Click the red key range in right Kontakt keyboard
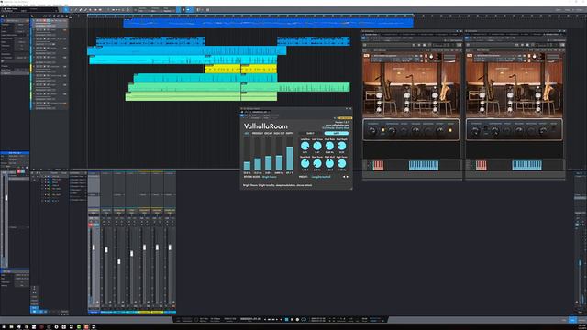587x330 pixels. (x=481, y=165)
